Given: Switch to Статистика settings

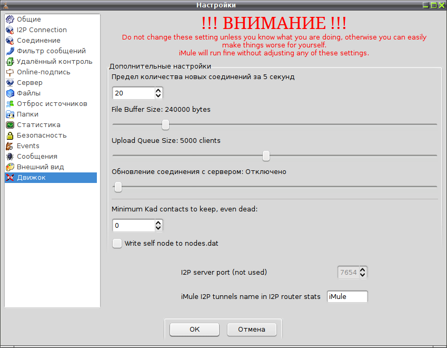Looking at the screenshot, I should pos(51,125).
